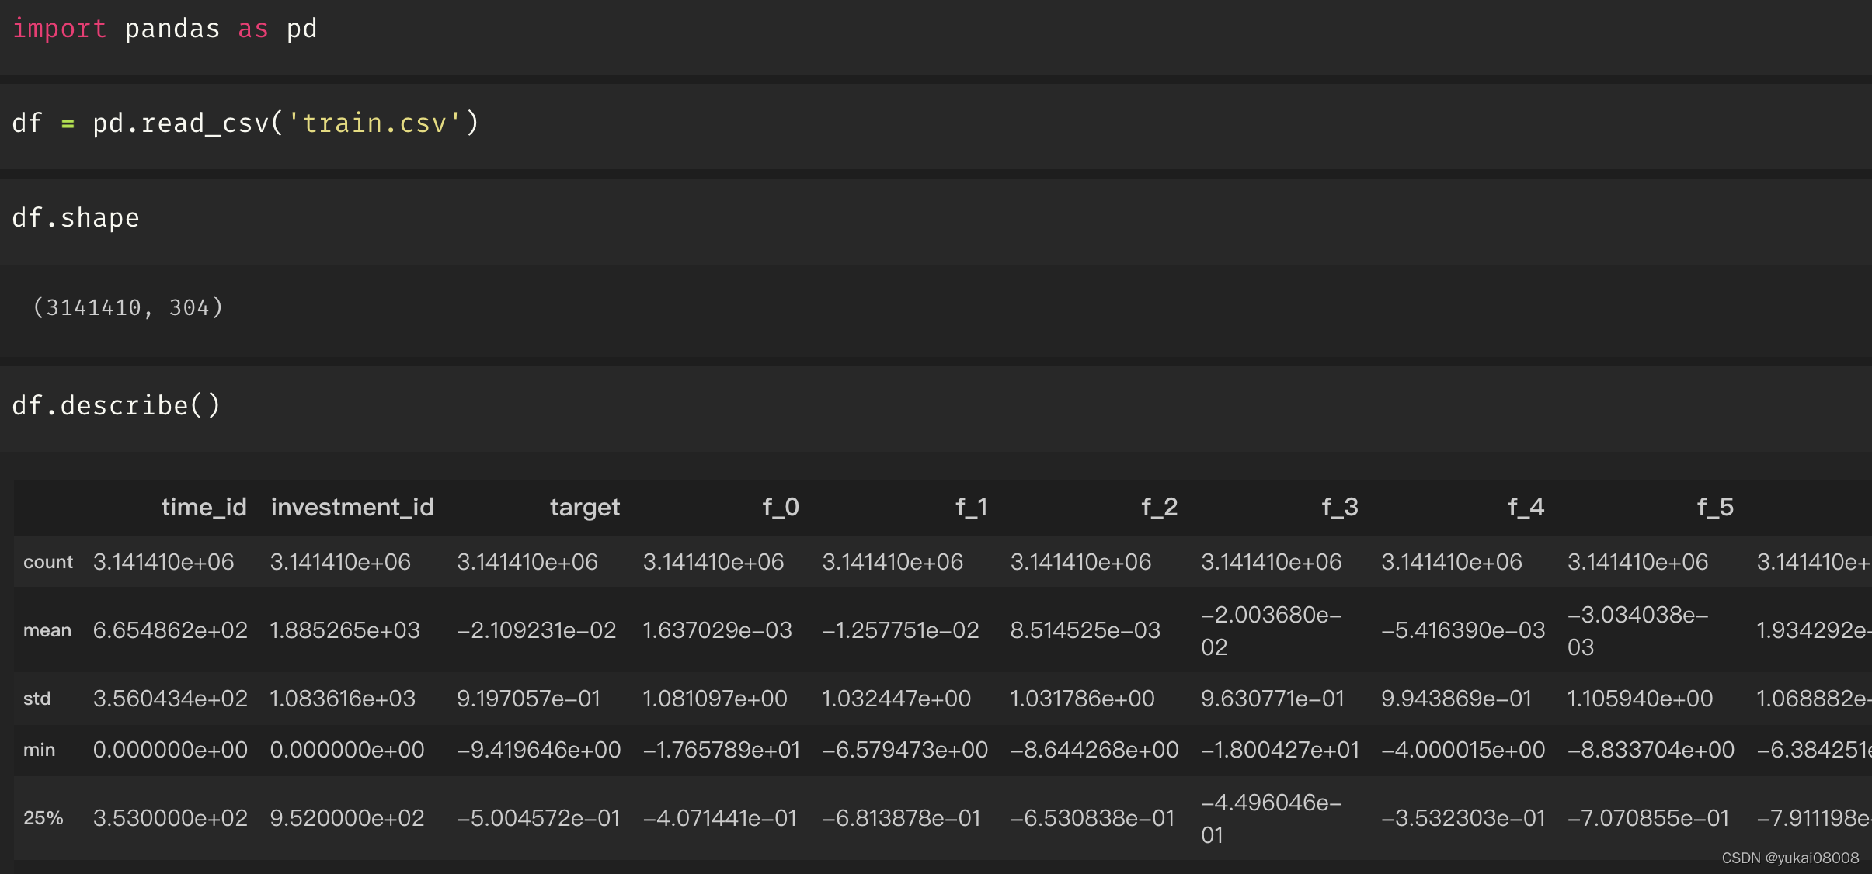Click min f_1 value -6.579473e+00
This screenshot has height=874, width=1872.
click(905, 750)
